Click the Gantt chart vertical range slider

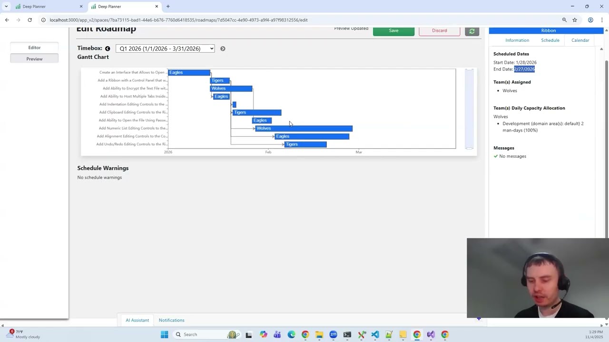point(469,109)
